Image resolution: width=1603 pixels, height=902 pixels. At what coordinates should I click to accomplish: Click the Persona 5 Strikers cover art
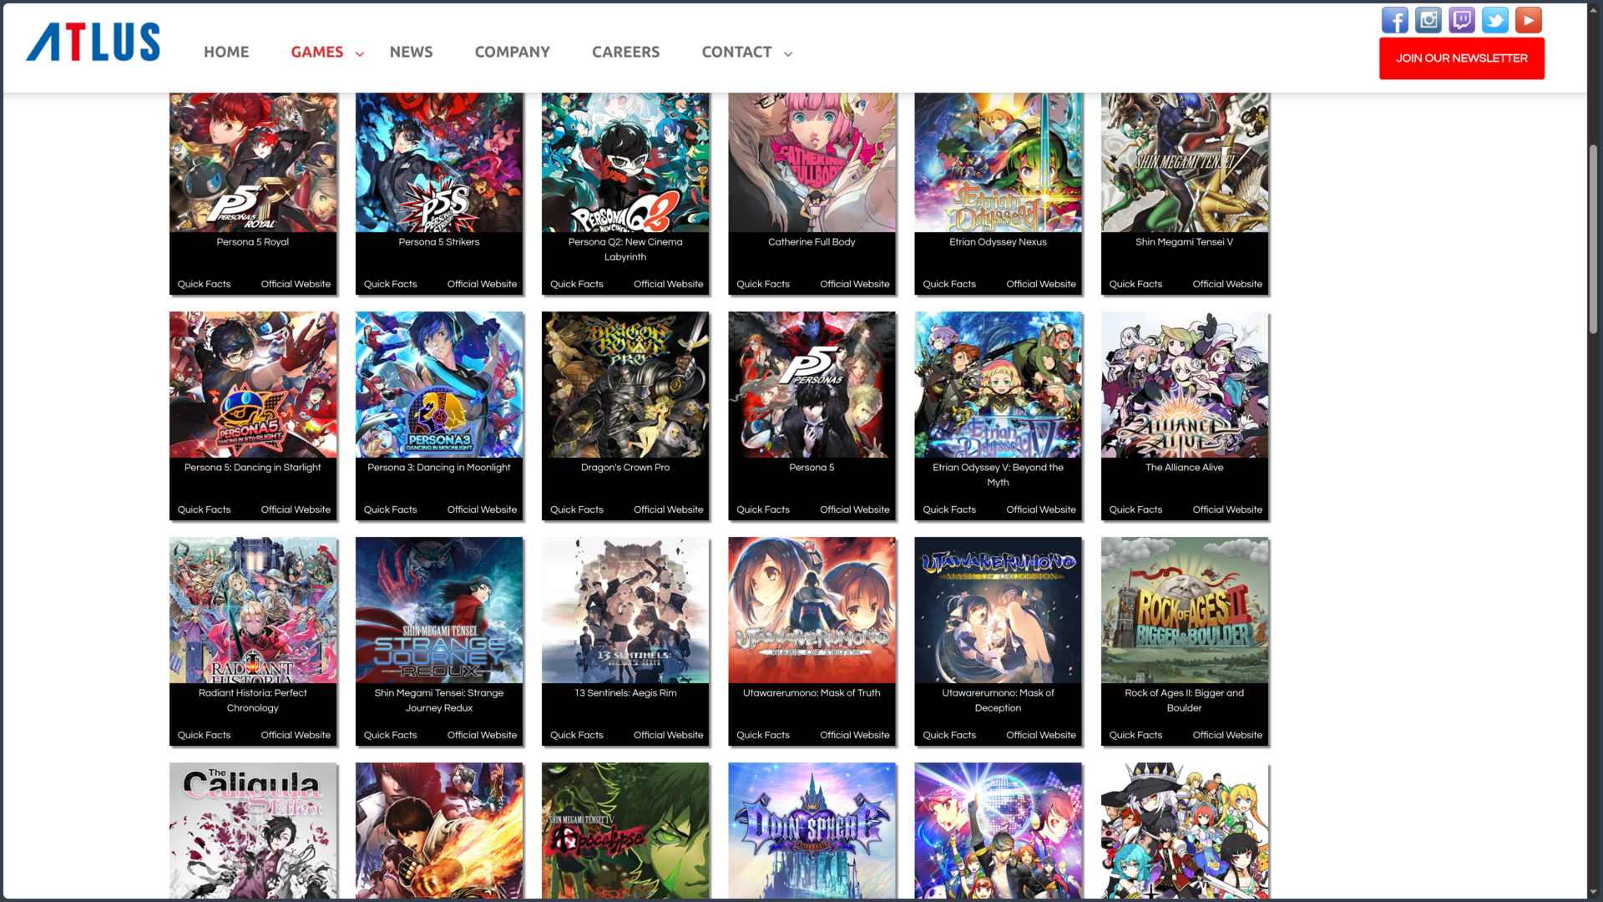[x=439, y=162]
